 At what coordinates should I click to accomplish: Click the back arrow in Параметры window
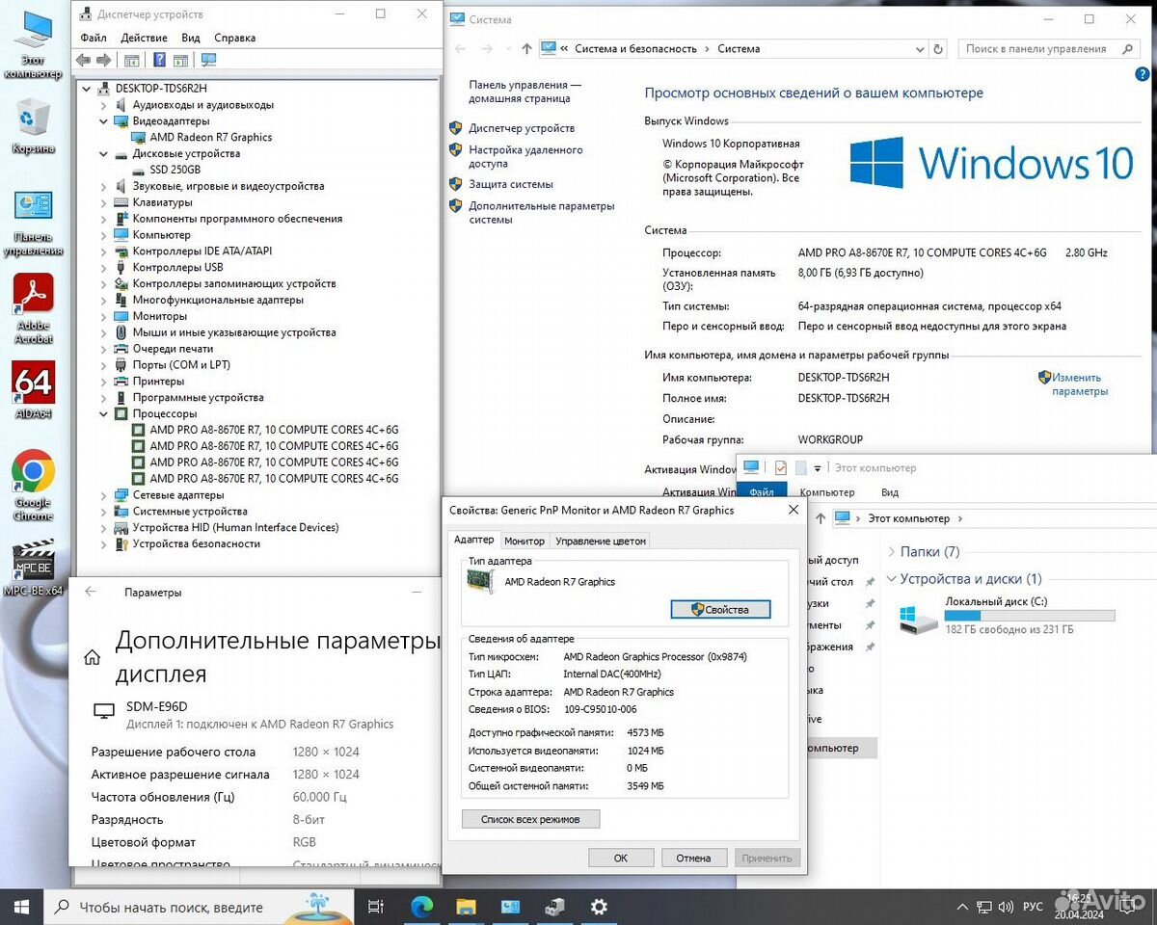tap(90, 593)
